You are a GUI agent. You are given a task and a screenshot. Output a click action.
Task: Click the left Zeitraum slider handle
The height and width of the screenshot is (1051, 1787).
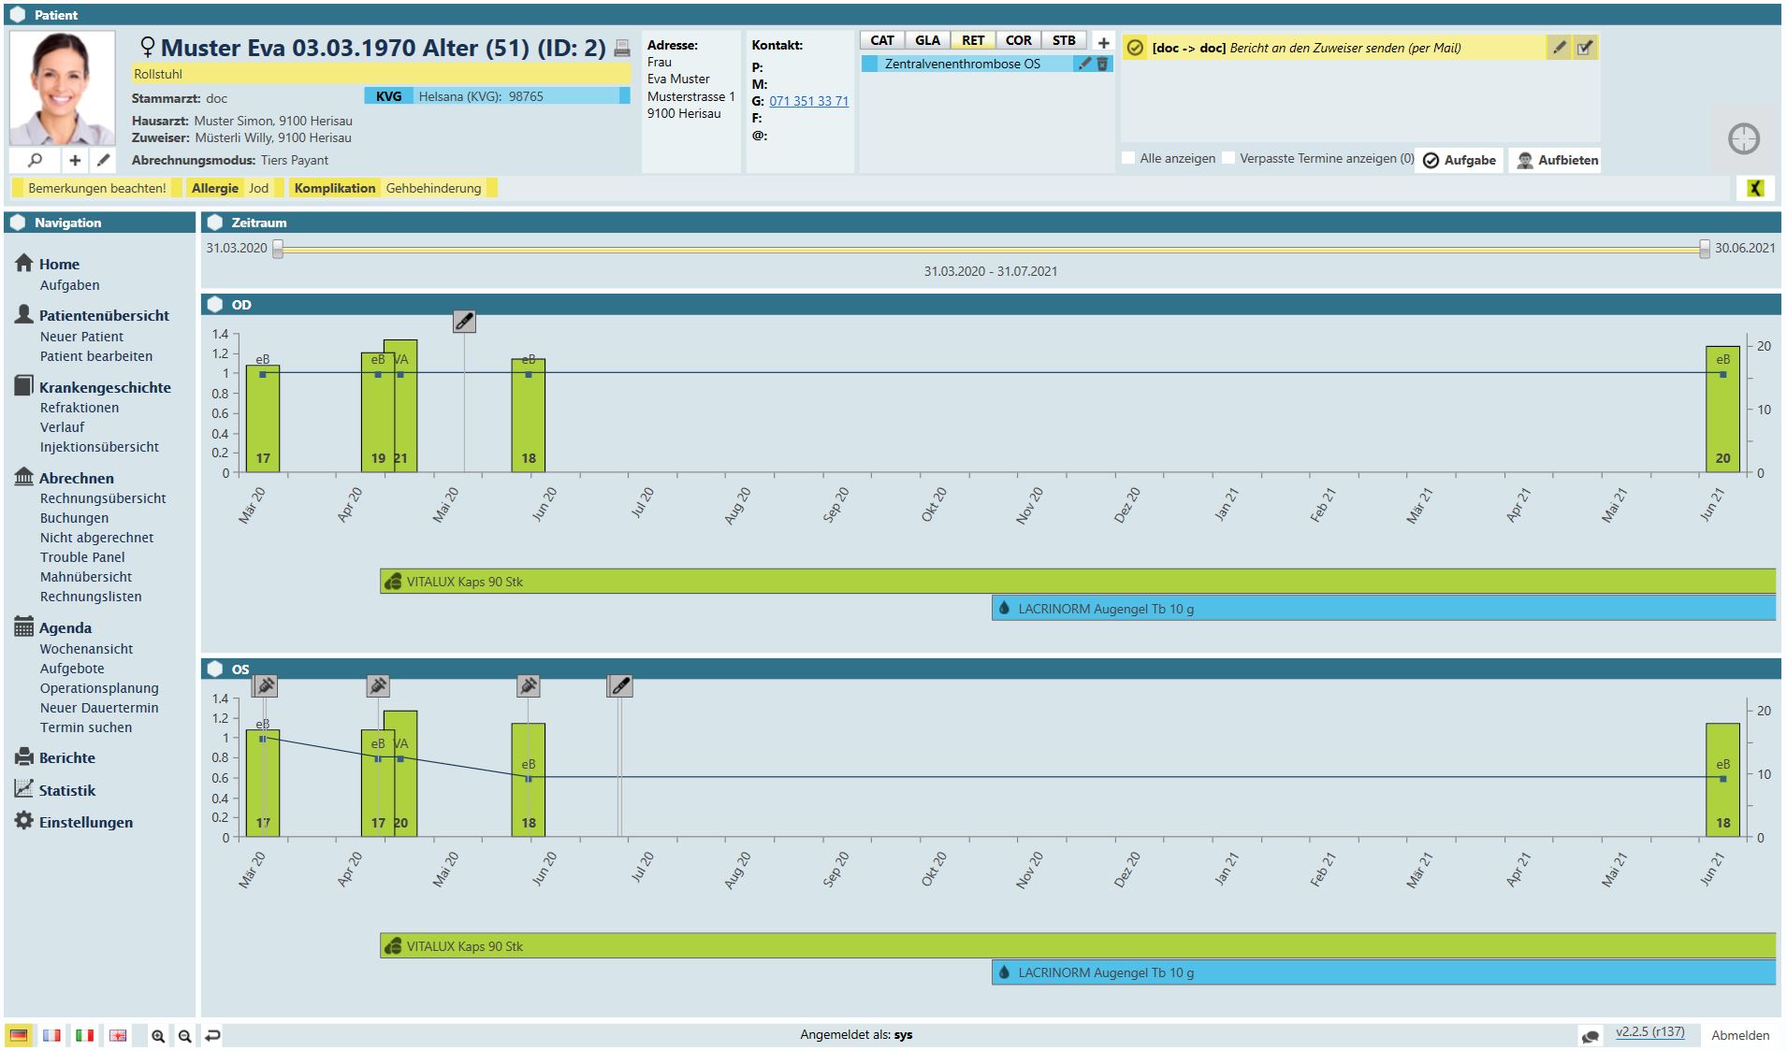pos(278,249)
